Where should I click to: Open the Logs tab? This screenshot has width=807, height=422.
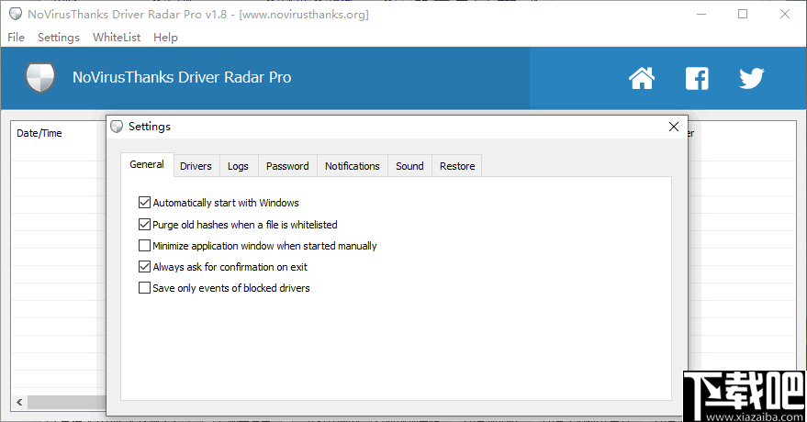coord(238,166)
